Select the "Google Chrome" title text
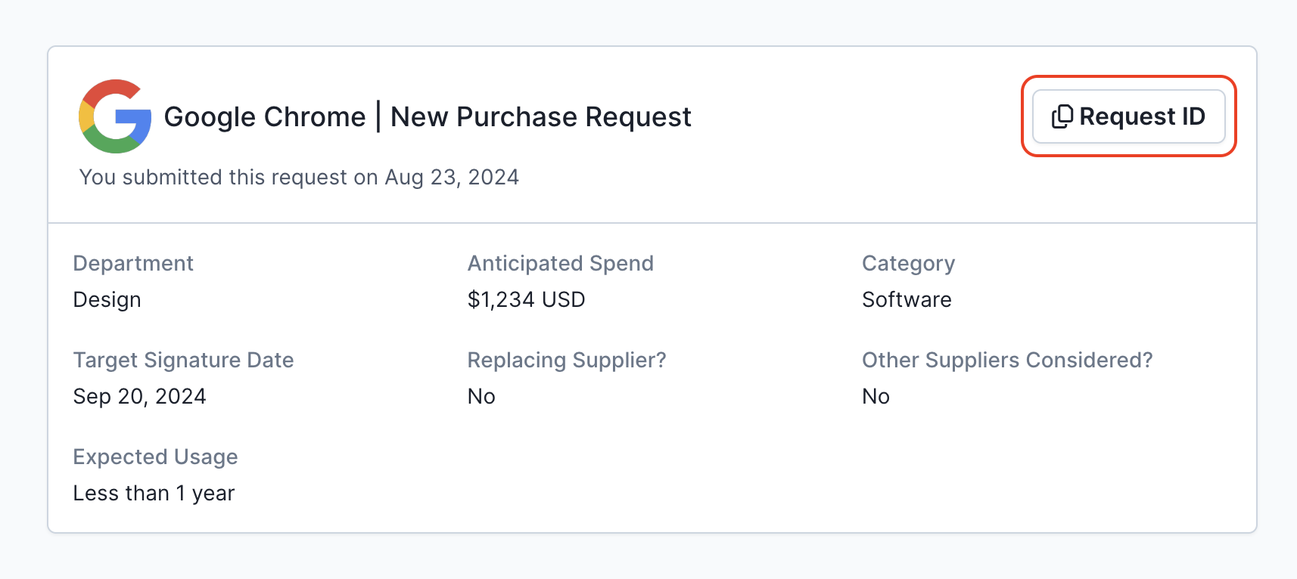Image resolution: width=1297 pixels, height=579 pixels. click(x=265, y=117)
